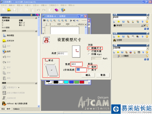Open the 缺省板 dropdown in the 矢量 panel
The width and height of the screenshot is (152, 114).
[x=147, y=18]
